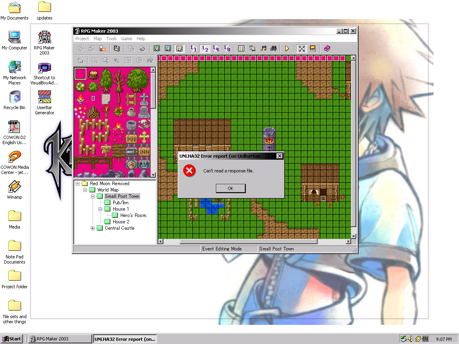Select the Hero's Room map
Screen dimensions: 459x344
pyautogui.click(x=133, y=215)
